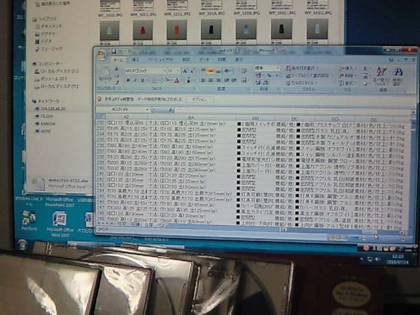Toggle Center horizontal alignment
This screenshot has width=420, height=315.
[211, 80]
